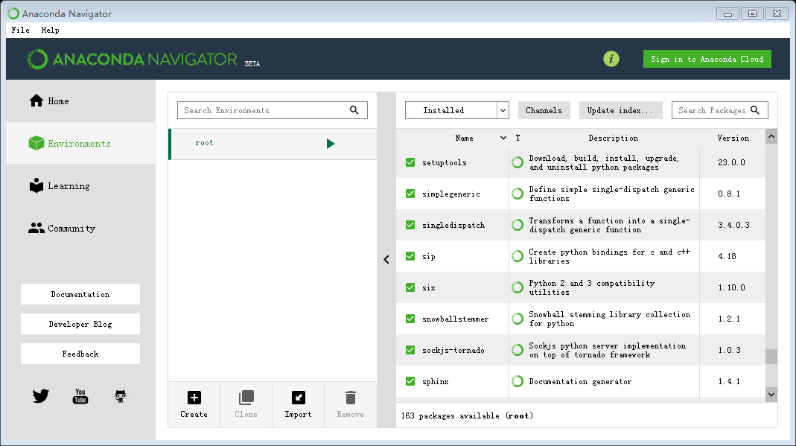Click the green play arrow for root
Image resolution: width=796 pixels, height=446 pixels.
331,144
